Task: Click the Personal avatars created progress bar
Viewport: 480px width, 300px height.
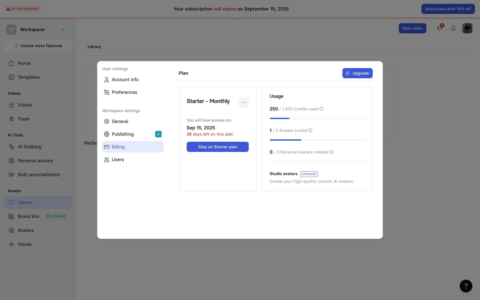Action: coord(317,161)
